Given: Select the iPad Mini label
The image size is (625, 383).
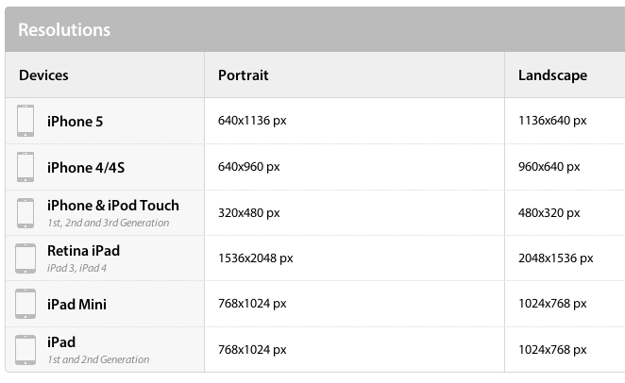Looking at the screenshot, I should 76,305.
